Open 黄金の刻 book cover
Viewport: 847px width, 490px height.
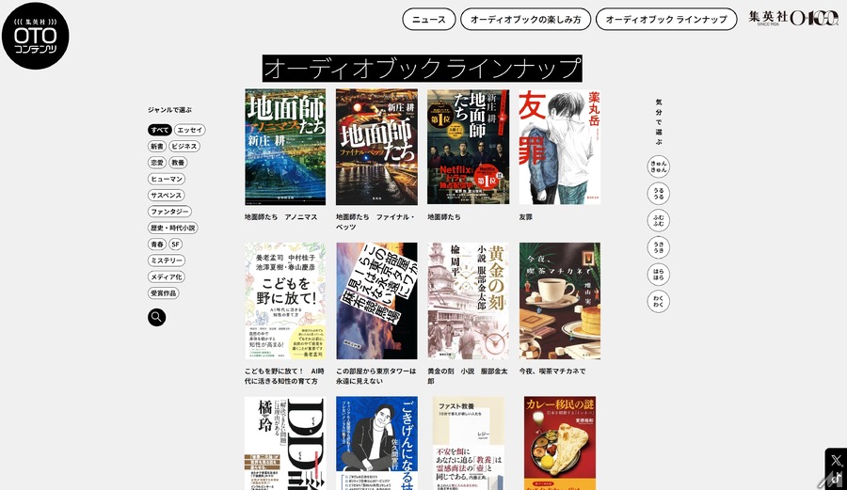469,301
